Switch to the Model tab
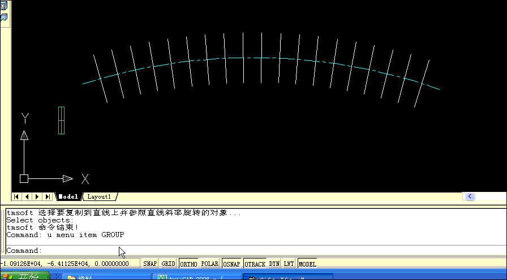Viewport: 507px width, 280px height. pos(68,196)
